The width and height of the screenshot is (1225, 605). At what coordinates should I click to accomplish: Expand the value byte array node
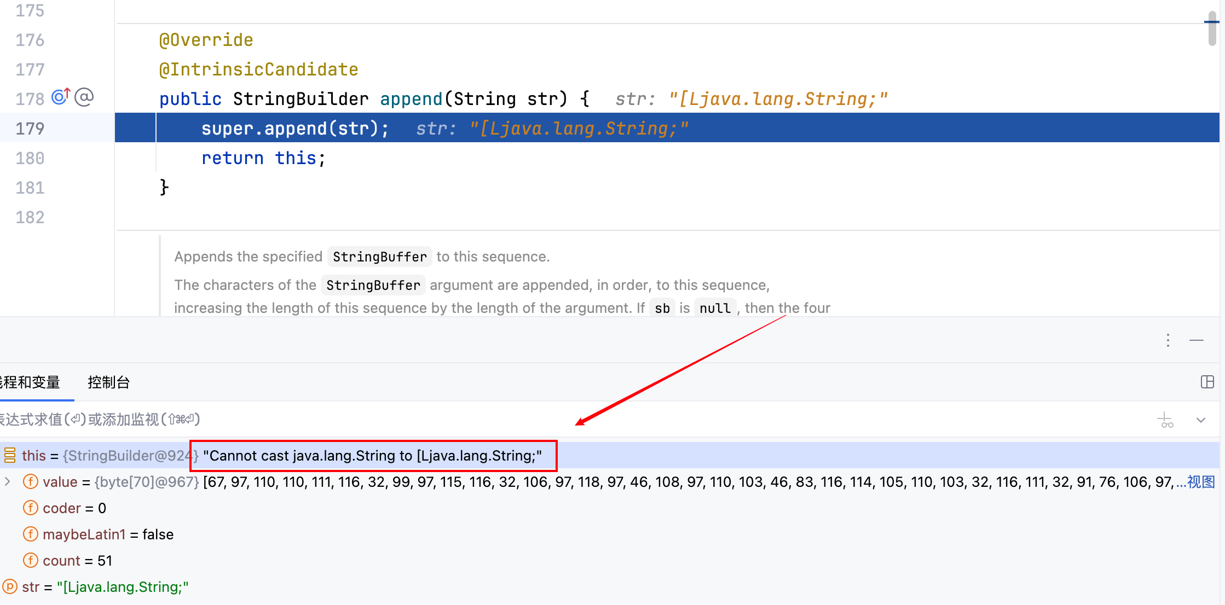click(x=8, y=481)
